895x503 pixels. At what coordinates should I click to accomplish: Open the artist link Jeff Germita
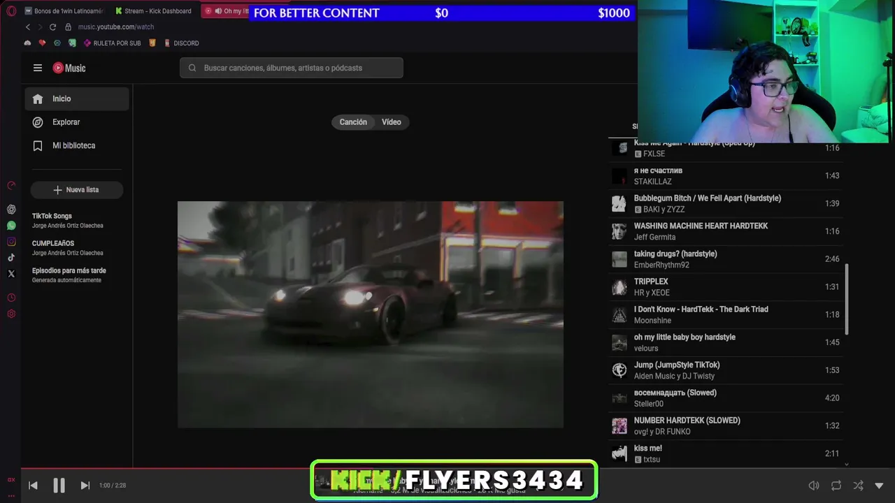(656, 238)
